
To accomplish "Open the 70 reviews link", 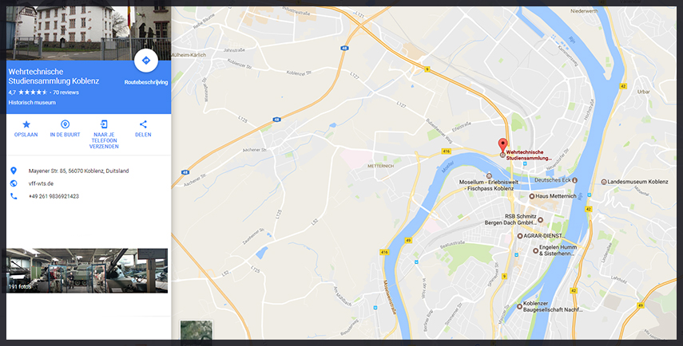I will tap(66, 92).
